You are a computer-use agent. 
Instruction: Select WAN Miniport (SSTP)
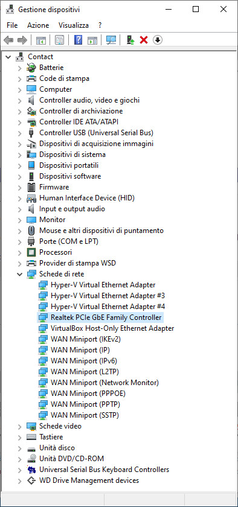tap(85, 415)
